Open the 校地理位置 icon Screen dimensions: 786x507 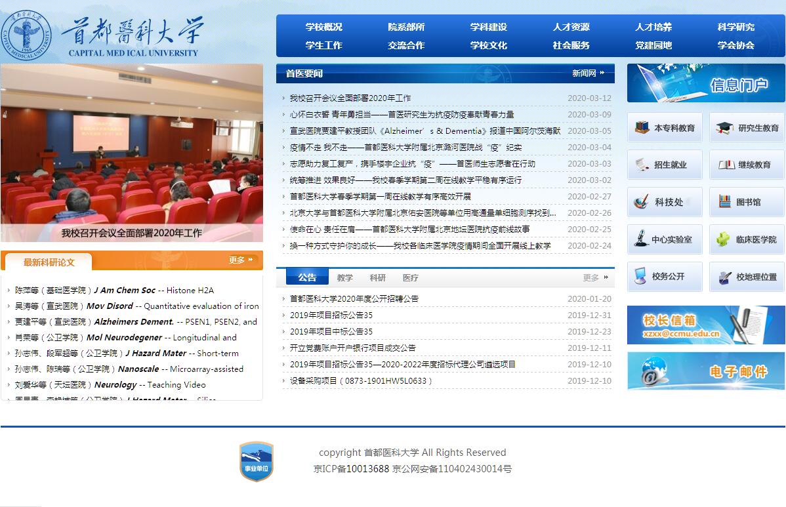click(x=724, y=277)
